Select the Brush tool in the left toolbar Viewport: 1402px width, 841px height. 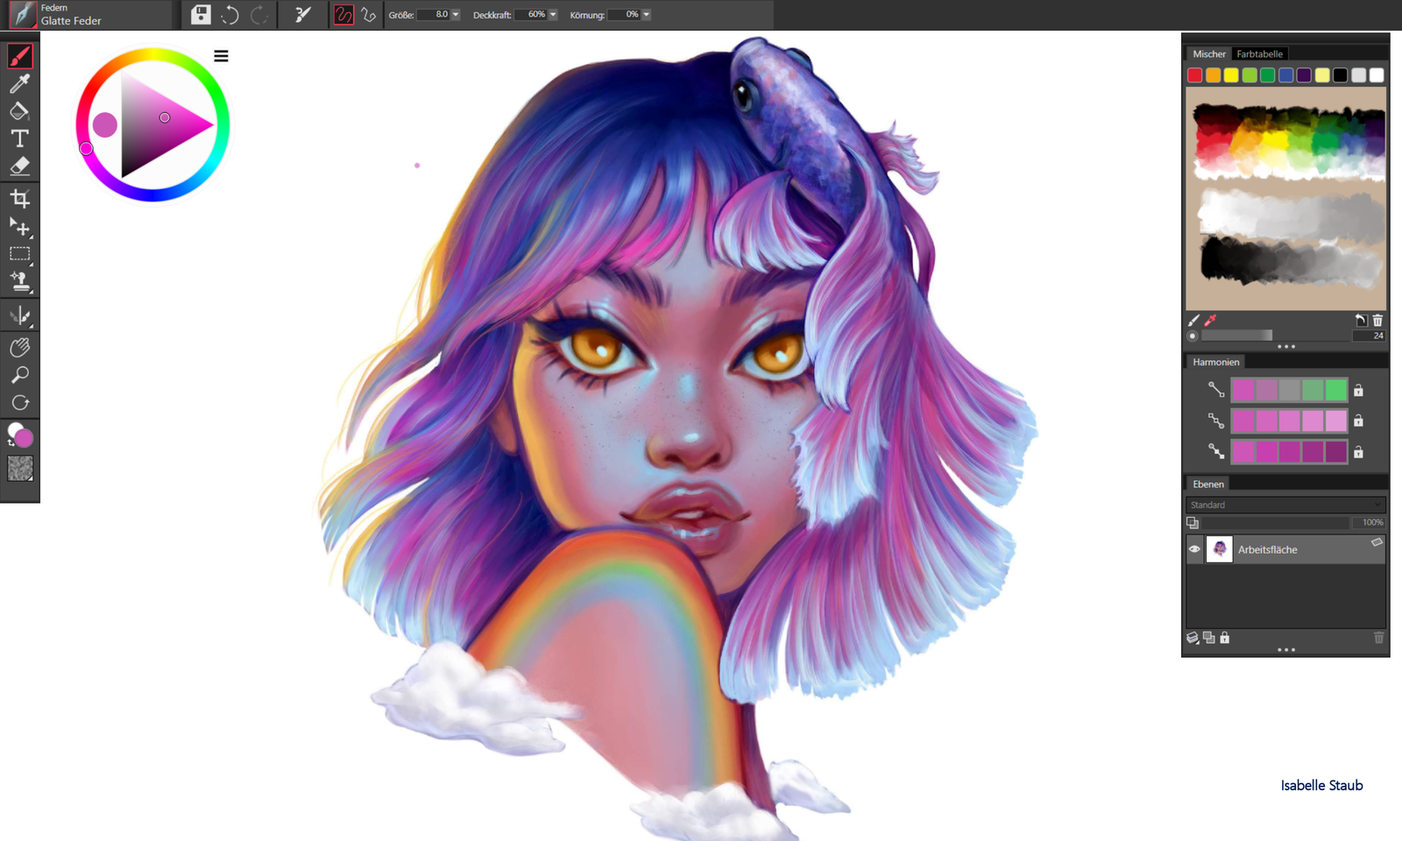click(19, 55)
